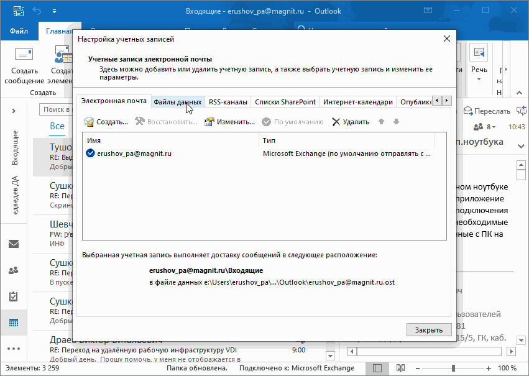Click Удалить to remove the account
Viewport: 529px width, 376px height.
[x=351, y=122]
